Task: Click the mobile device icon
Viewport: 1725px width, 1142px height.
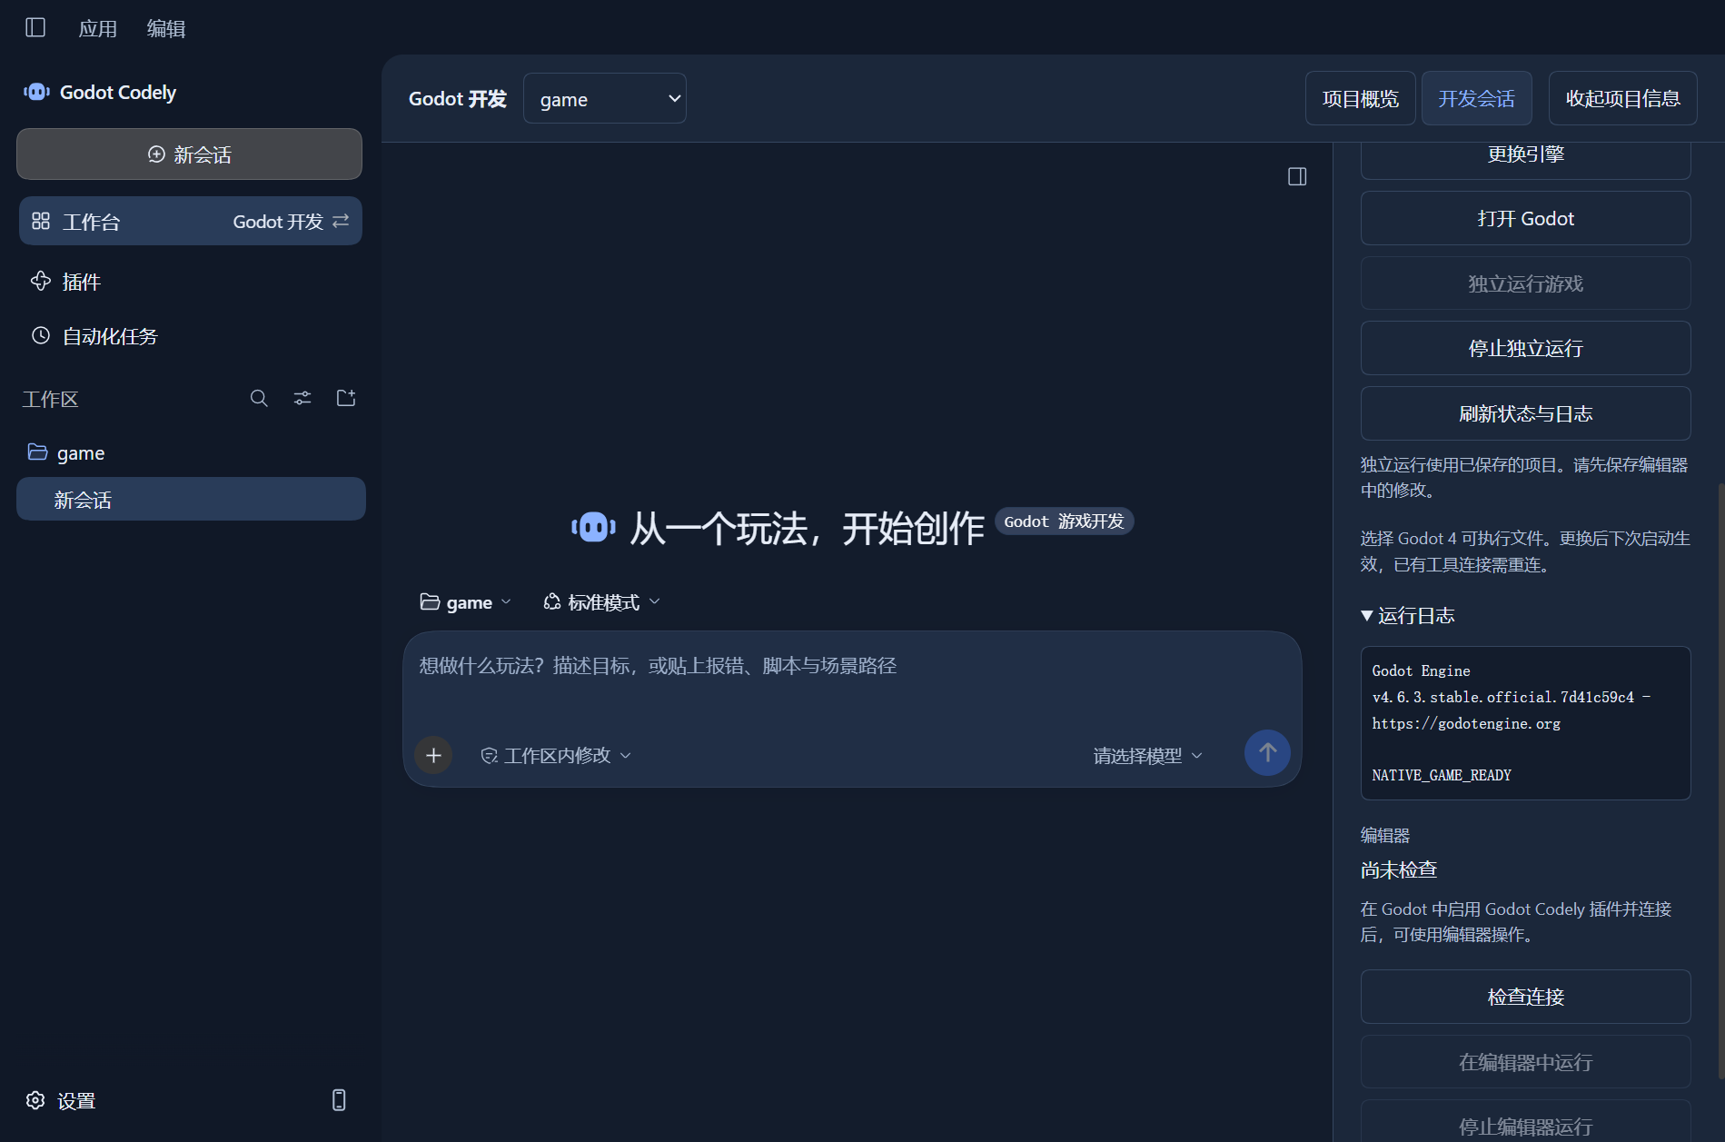Action: tap(339, 1100)
